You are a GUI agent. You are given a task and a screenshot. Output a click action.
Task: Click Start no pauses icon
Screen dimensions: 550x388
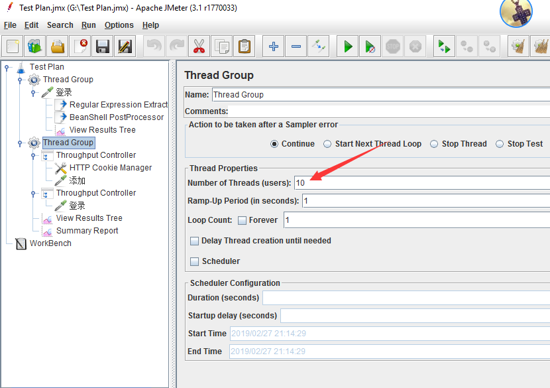pos(370,46)
